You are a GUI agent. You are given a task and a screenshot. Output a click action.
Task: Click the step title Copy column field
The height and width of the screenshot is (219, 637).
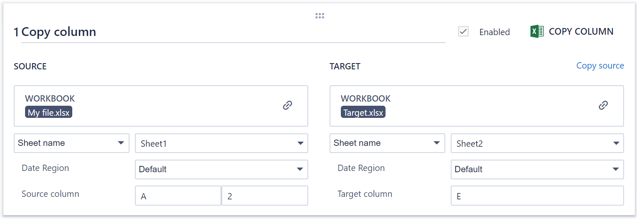click(x=229, y=32)
